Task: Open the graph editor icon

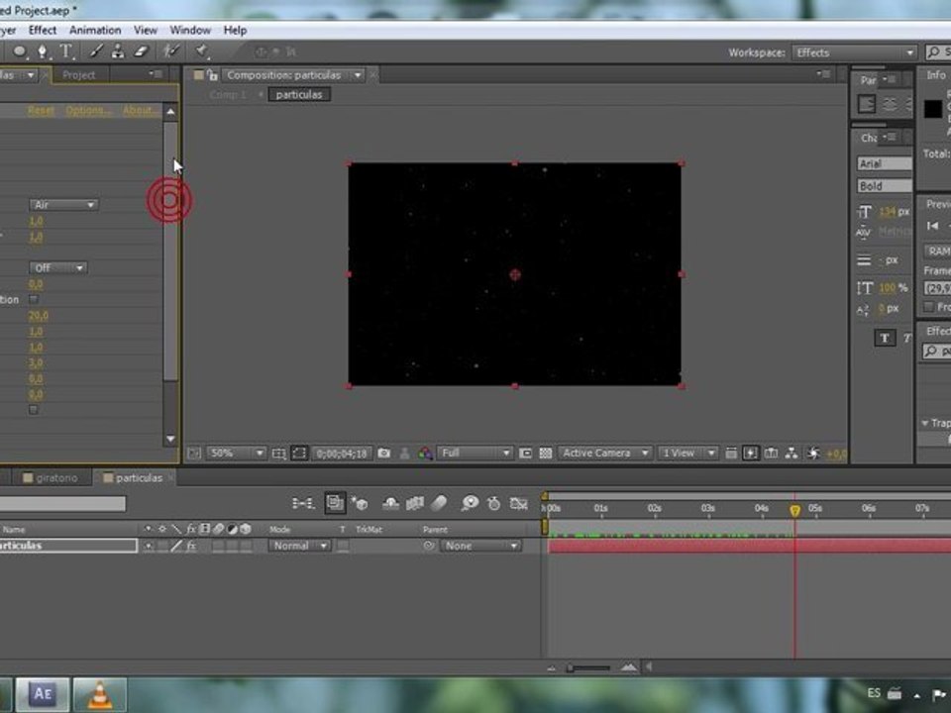Action: pyautogui.click(x=518, y=503)
